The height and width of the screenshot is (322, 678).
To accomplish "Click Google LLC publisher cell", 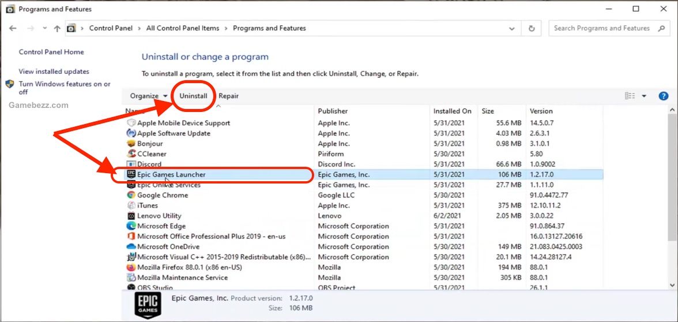I will (x=337, y=195).
